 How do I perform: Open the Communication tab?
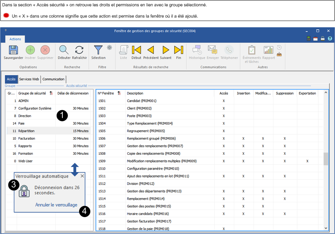[x=53, y=79]
